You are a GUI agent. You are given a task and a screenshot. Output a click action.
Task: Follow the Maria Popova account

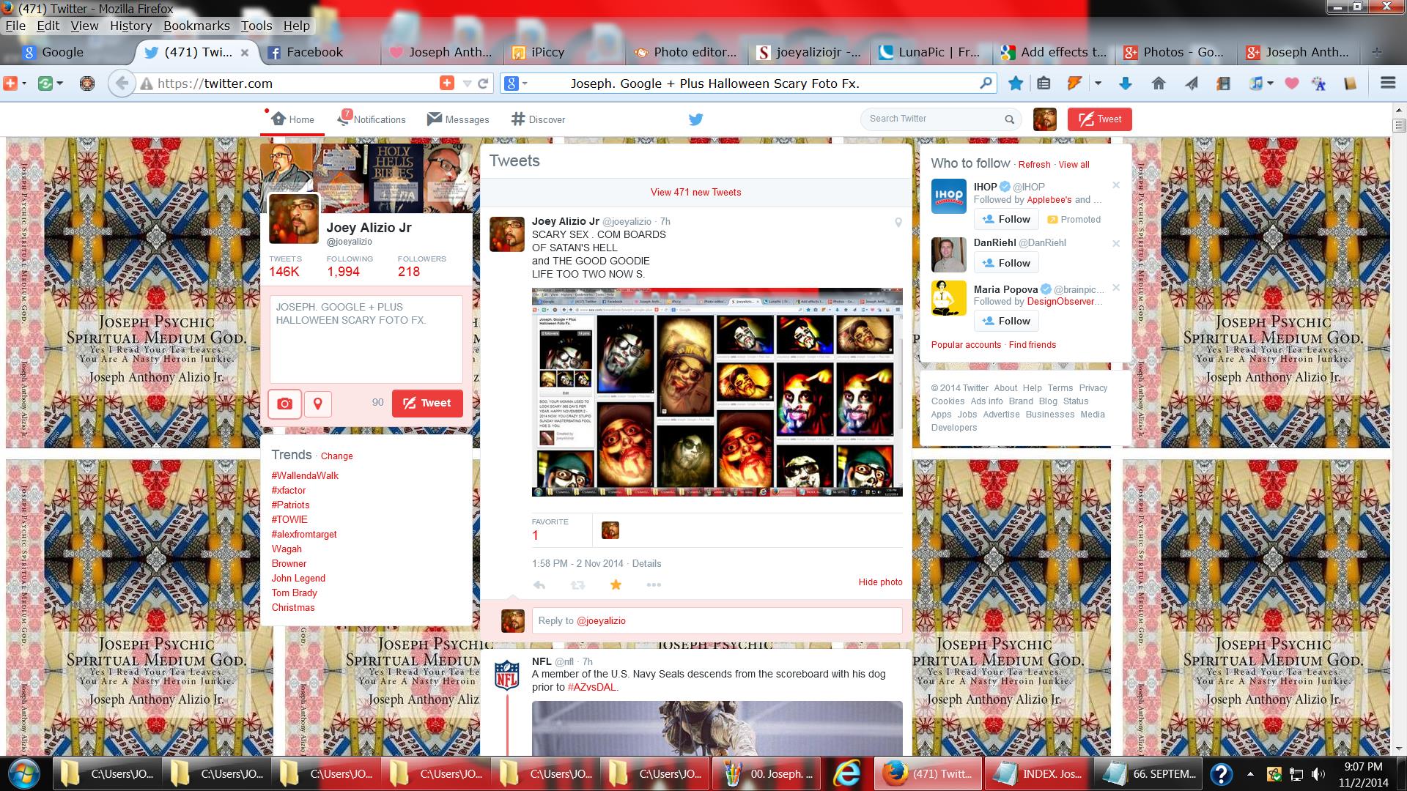point(1006,321)
